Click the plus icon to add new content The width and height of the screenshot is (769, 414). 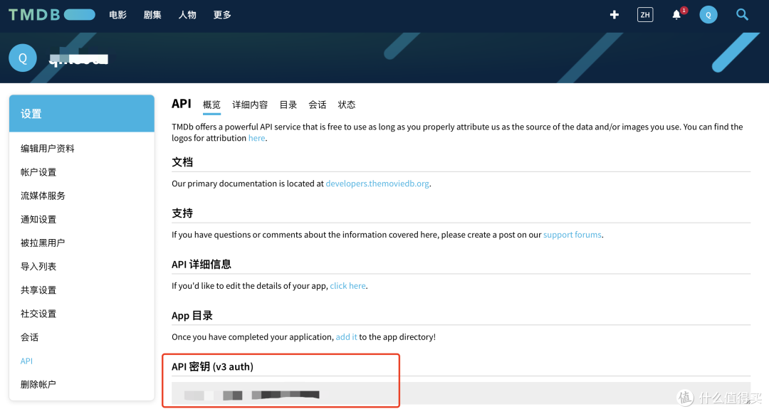[x=614, y=14]
